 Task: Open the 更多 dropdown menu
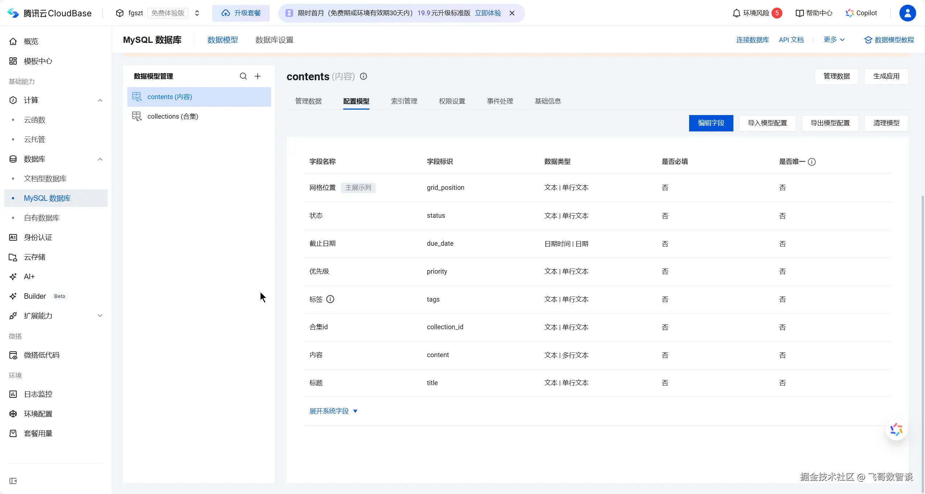pos(834,40)
